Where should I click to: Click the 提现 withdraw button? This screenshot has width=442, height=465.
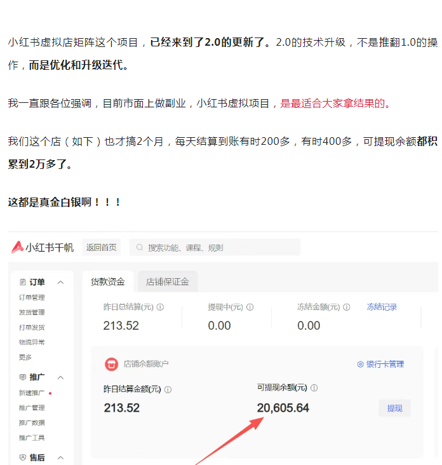[394, 408]
